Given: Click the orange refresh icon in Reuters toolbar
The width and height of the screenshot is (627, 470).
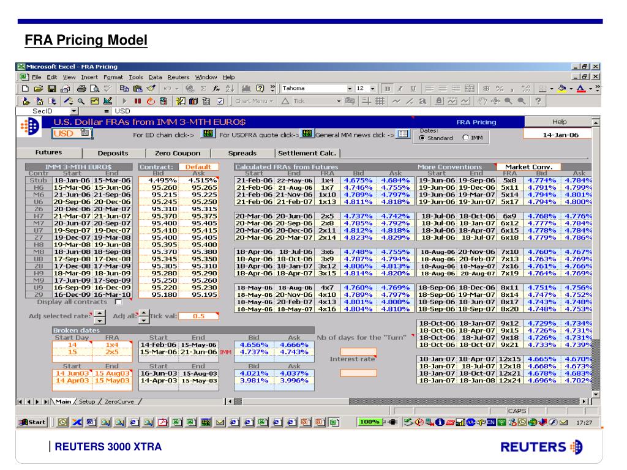Looking at the screenshot, I should [151, 102].
